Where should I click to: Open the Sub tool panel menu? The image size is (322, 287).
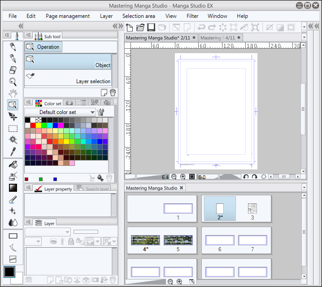(28, 35)
